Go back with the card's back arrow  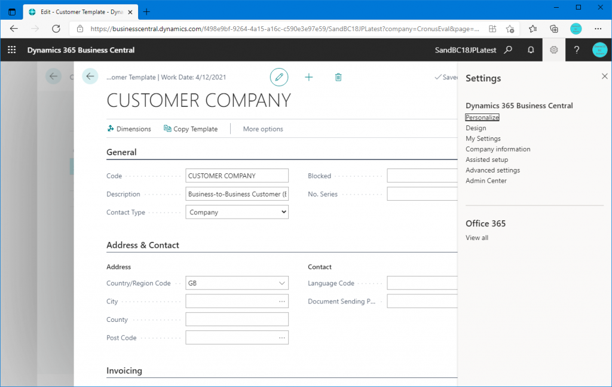click(90, 76)
